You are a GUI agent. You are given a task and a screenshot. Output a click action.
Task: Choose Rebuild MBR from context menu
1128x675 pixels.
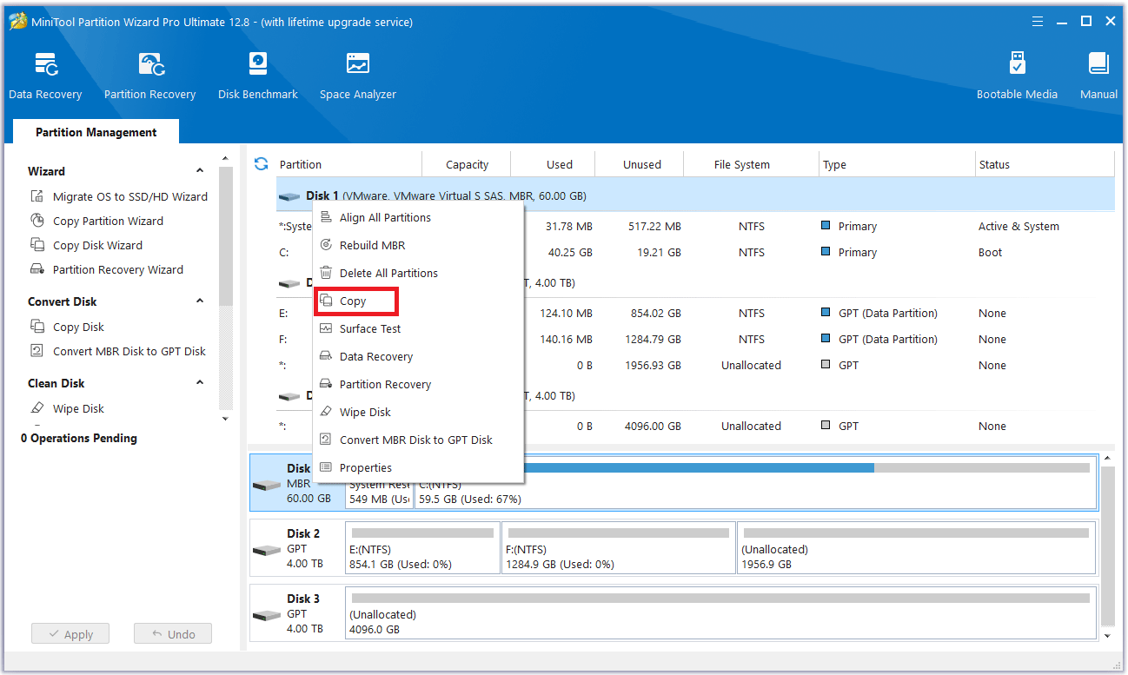418,245
